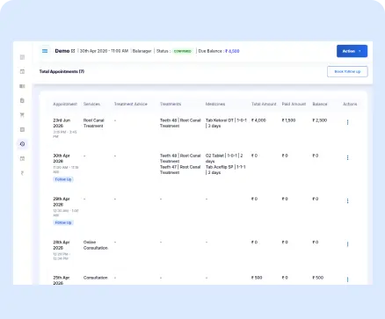Viewport: 385px width, 319px height.
Task: Open row actions menu for 23rd Jun appointment
Action: pos(347,122)
